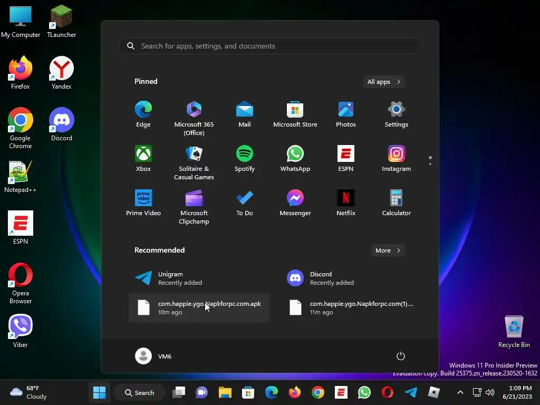Open WhatsApp in the Start menu
540x405 pixels.
tap(295, 159)
